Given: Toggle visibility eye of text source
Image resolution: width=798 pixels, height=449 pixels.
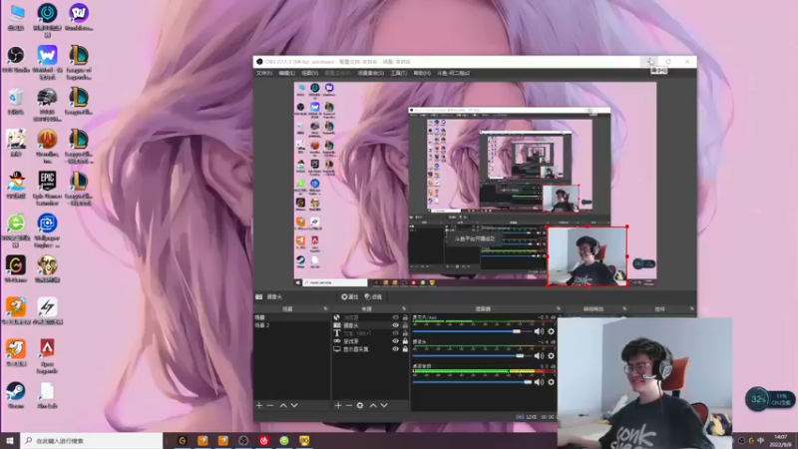Looking at the screenshot, I should (395, 333).
